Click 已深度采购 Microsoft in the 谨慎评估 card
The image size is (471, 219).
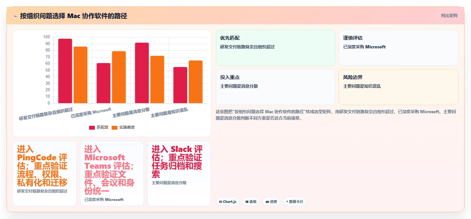coord(364,47)
